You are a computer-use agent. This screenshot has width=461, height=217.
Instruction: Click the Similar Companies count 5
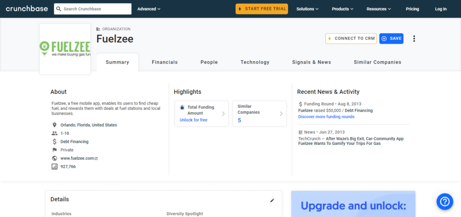[240, 120]
